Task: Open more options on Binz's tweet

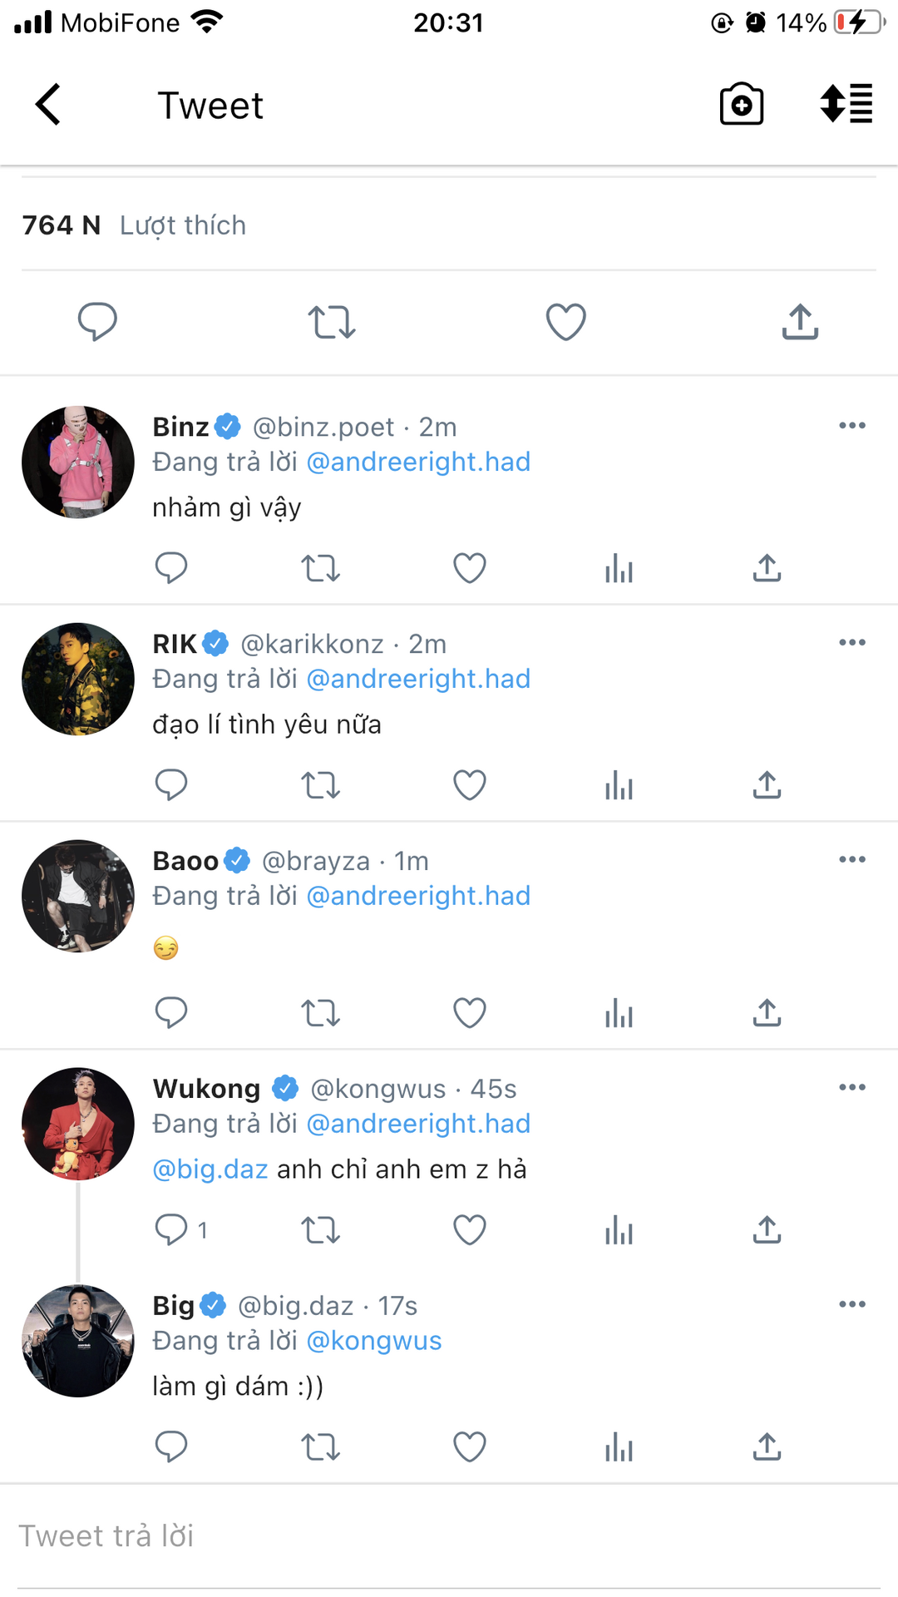Action: point(852,426)
